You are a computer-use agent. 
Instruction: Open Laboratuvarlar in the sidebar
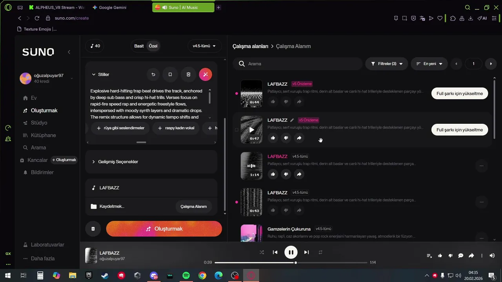pyautogui.click(x=47, y=245)
